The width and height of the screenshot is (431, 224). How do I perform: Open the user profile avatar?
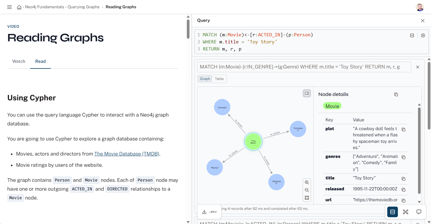click(420, 7)
